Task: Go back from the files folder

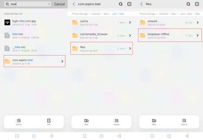Action: pos(141,4)
